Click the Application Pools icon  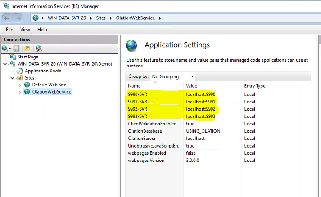pyautogui.click(x=20, y=71)
